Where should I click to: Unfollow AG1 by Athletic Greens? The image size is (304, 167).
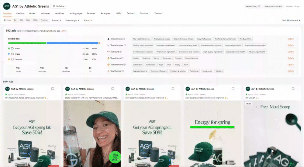59,6
